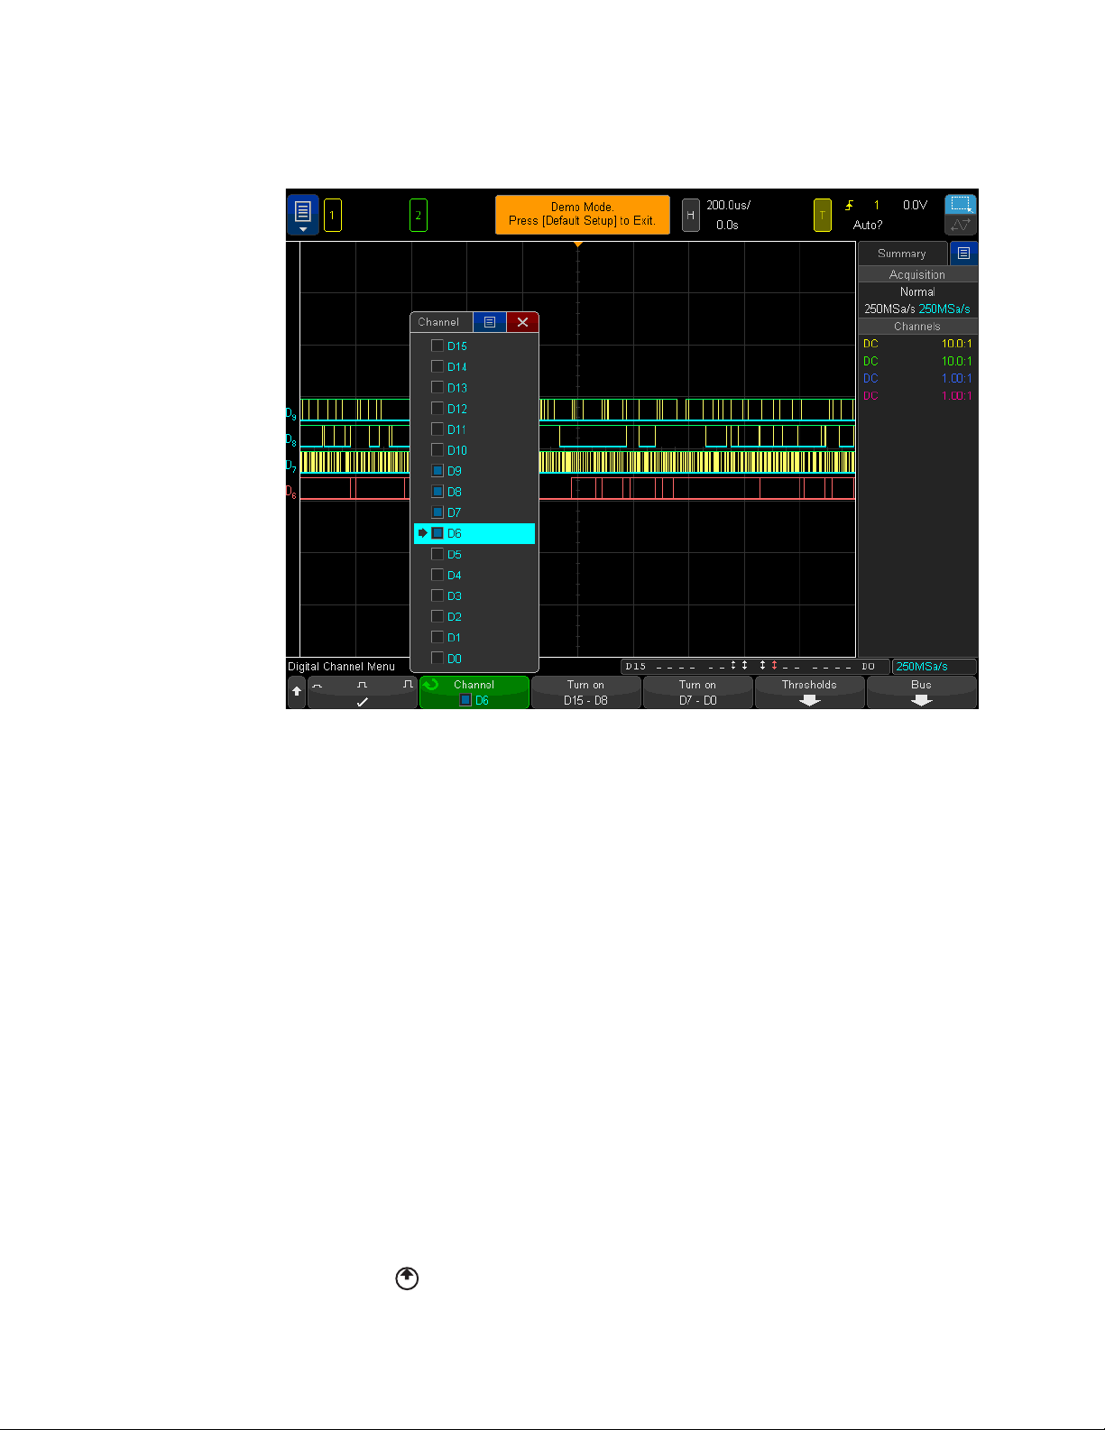This screenshot has height=1430, width=1105.
Task: Enable the D13 checkbox
Action: click(x=437, y=387)
